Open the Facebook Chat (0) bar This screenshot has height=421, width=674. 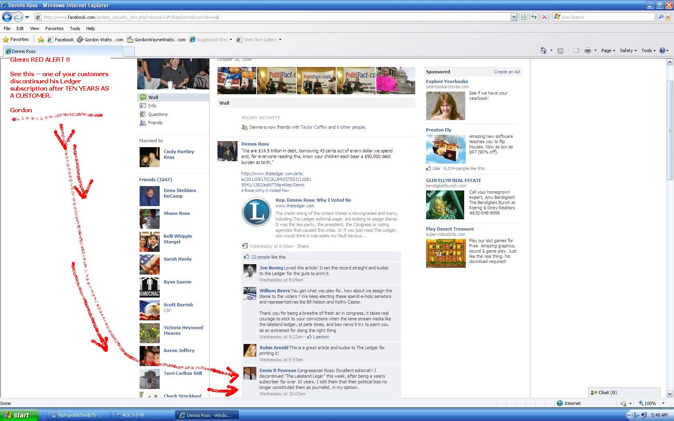pos(624,393)
